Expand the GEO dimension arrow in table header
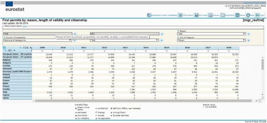The width and height of the screenshot is (267, 123). pos(14,50)
